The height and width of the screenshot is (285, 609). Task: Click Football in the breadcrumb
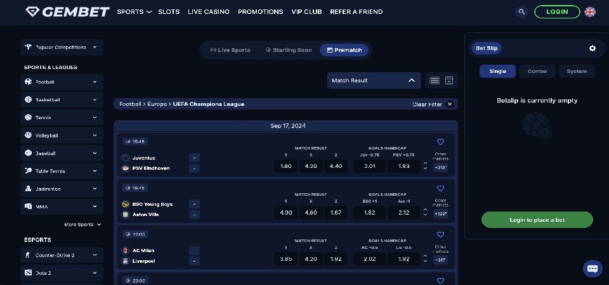tap(130, 104)
